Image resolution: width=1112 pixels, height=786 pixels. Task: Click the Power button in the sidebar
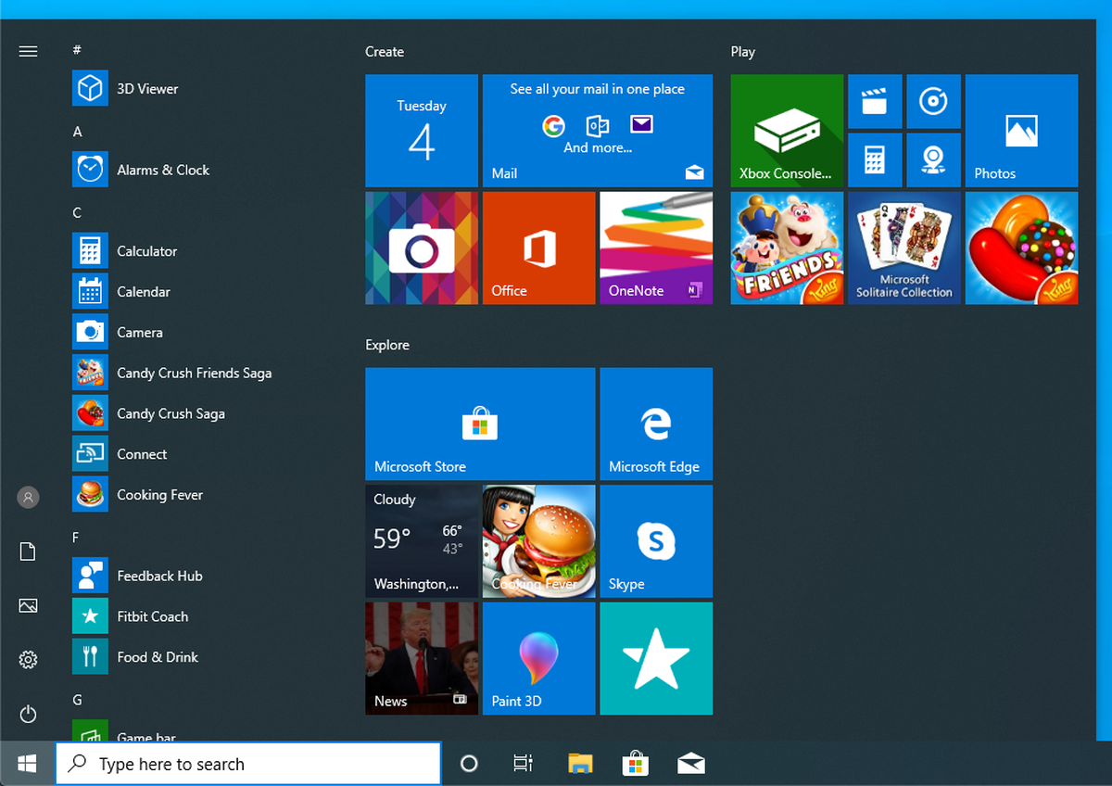point(28,714)
